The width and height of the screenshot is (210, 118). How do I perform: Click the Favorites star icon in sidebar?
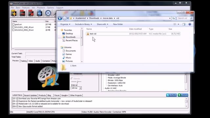pos(62,30)
